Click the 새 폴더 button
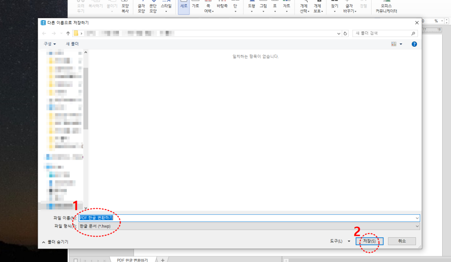Viewport: 451px width, 262px height. [x=72, y=44]
